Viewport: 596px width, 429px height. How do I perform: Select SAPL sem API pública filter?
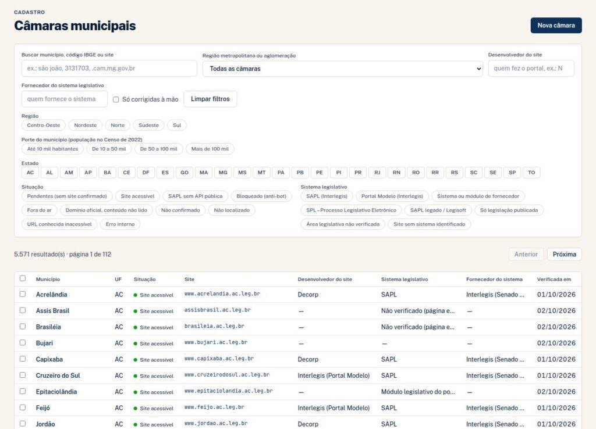196,196
